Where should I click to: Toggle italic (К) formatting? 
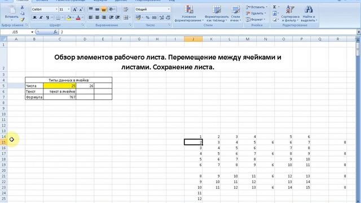(x=41, y=17)
